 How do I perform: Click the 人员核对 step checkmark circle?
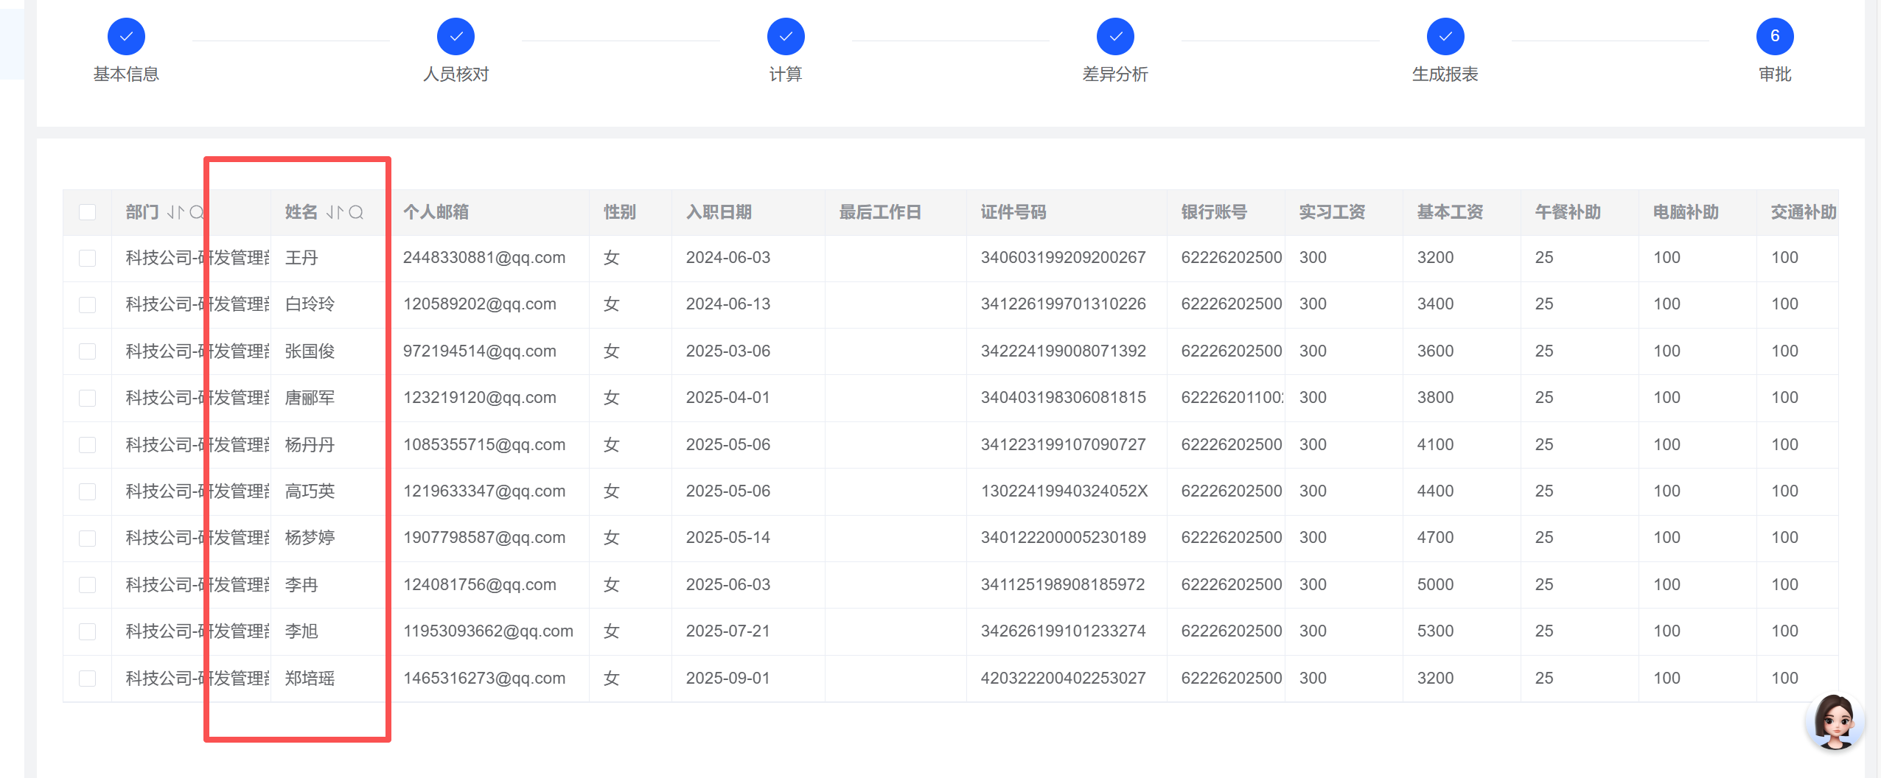click(456, 37)
